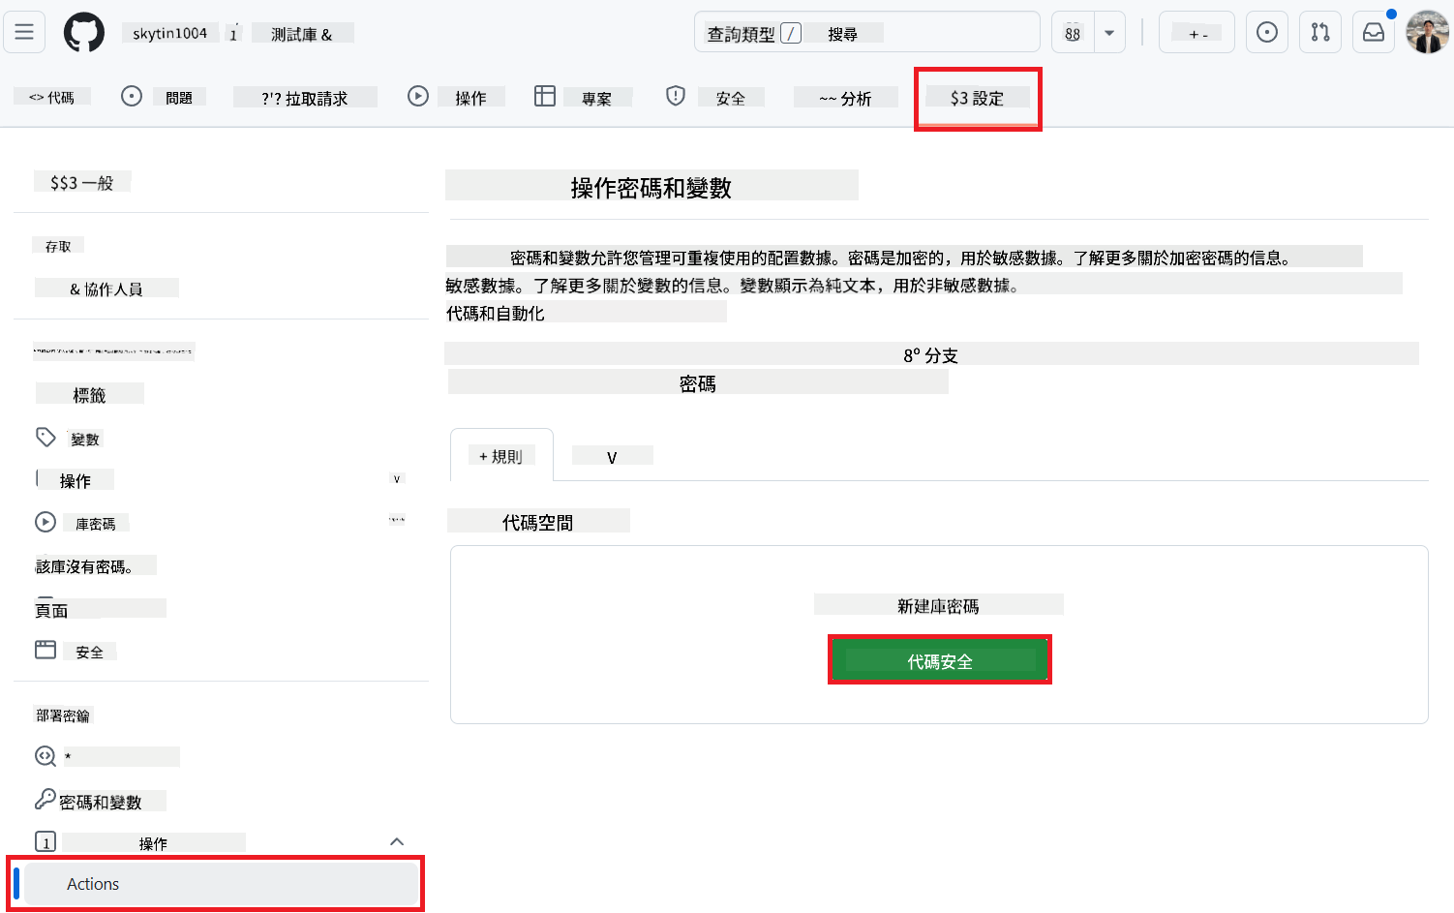
Task: Open the Copilot icon in the header
Action: click(x=1073, y=33)
